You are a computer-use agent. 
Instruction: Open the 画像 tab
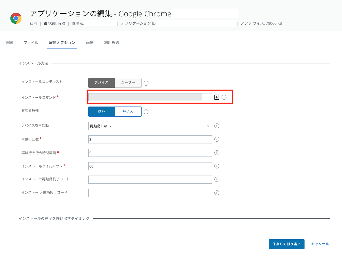(90, 43)
